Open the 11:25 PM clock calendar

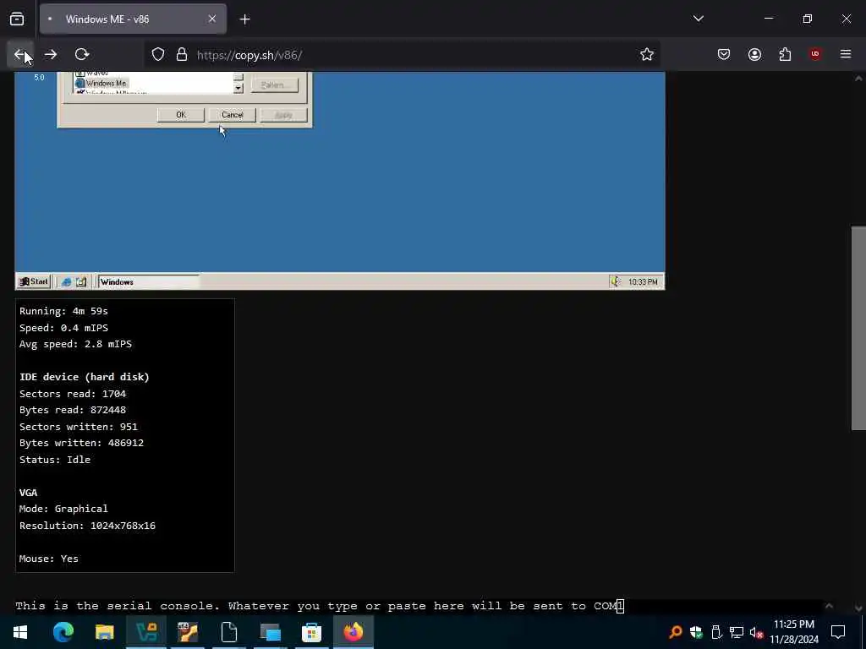point(793,632)
